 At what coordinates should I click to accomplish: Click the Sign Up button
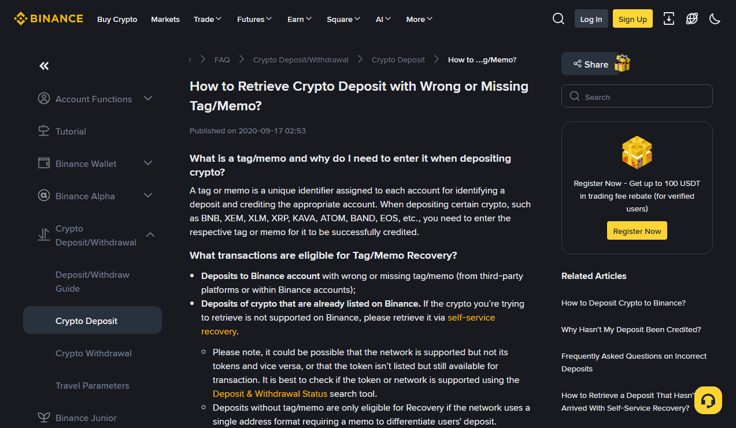coord(633,18)
